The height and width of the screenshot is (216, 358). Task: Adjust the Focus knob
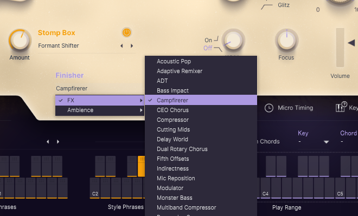coord(287,40)
